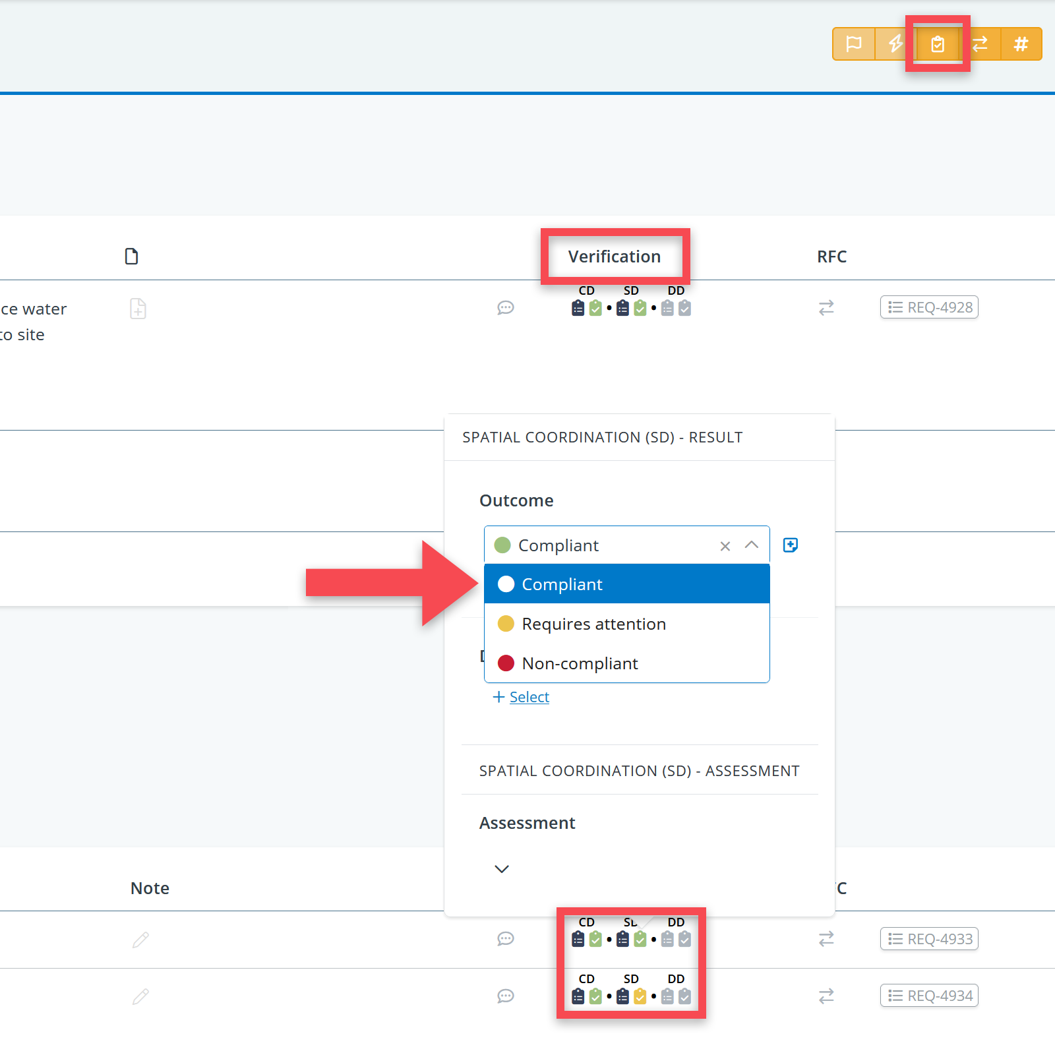
Task: Click the add document icon in first row
Action: 138,309
